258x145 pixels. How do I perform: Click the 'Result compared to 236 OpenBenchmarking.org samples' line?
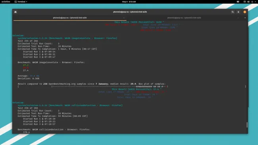pyautogui.click(x=91, y=84)
